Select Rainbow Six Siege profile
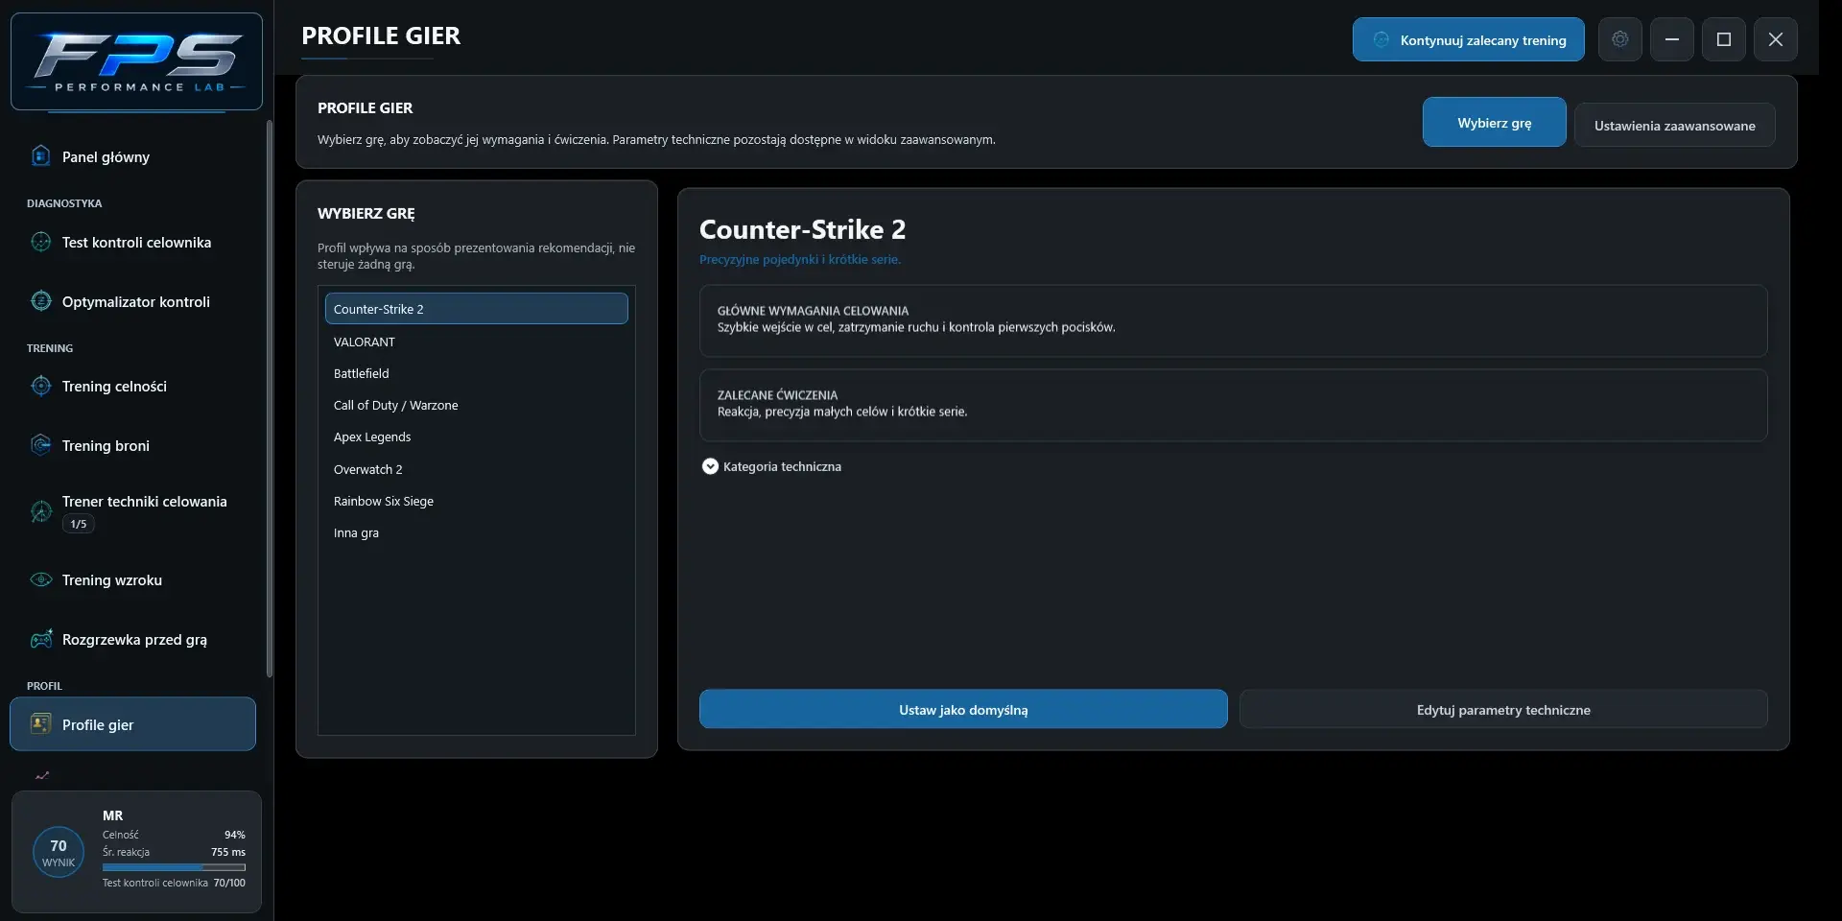Viewport: 1842px width, 921px height. [477, 501]
